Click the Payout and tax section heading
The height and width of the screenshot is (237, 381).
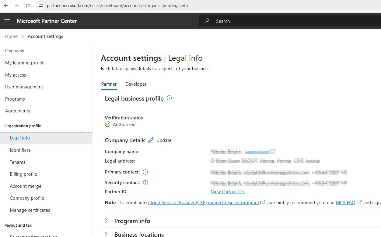point(18,225)
